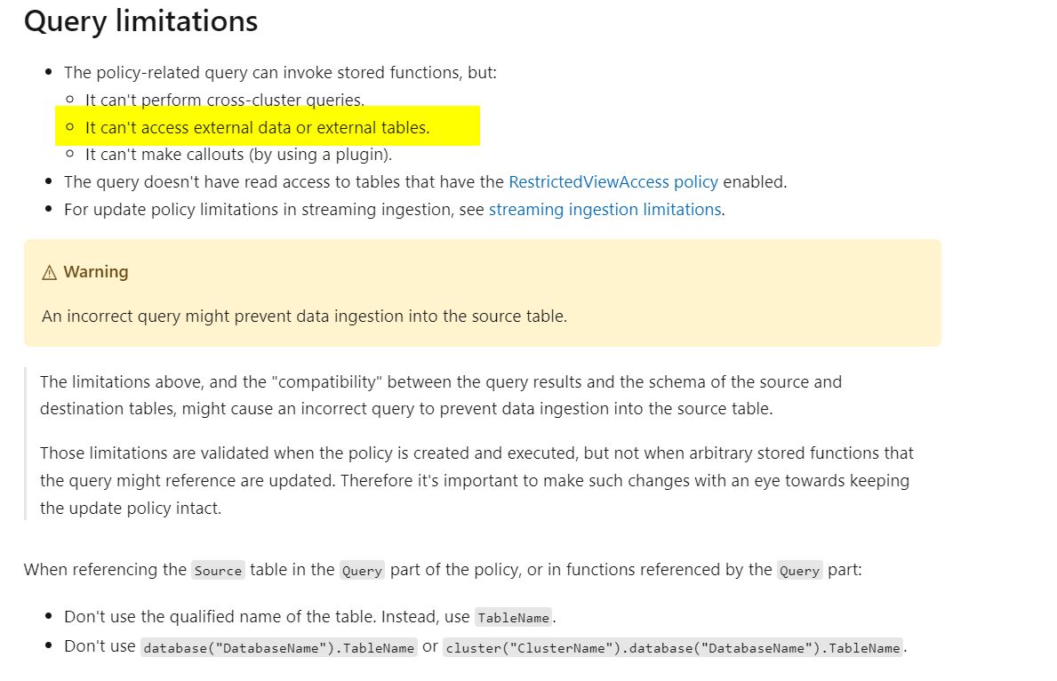Click the inline code TableName alone

click(x=514, y=618)
